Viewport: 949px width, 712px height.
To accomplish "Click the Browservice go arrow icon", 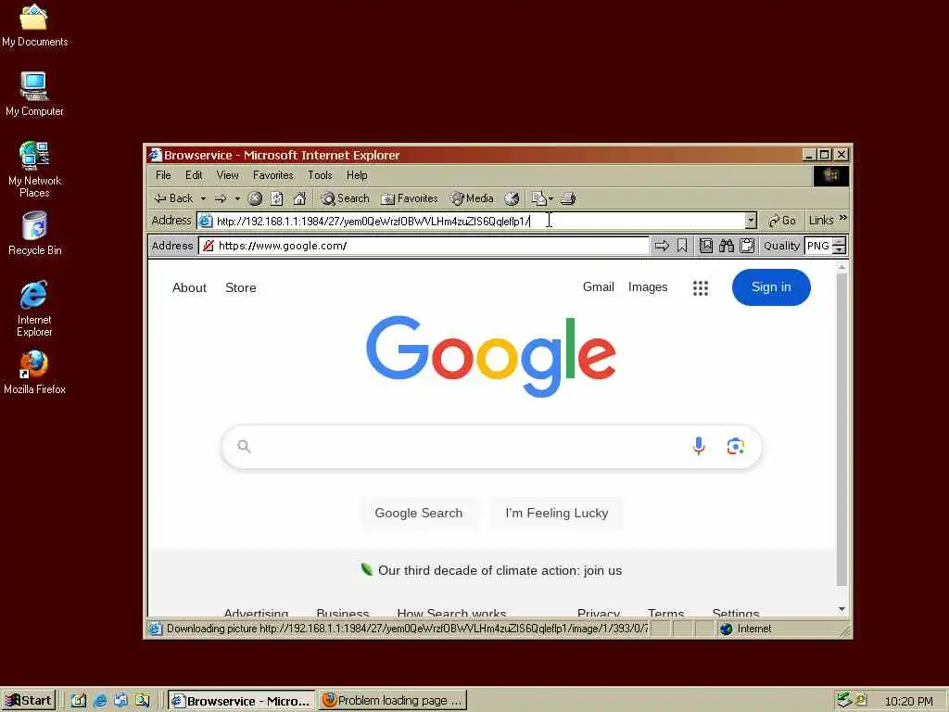I will point(662,246).
